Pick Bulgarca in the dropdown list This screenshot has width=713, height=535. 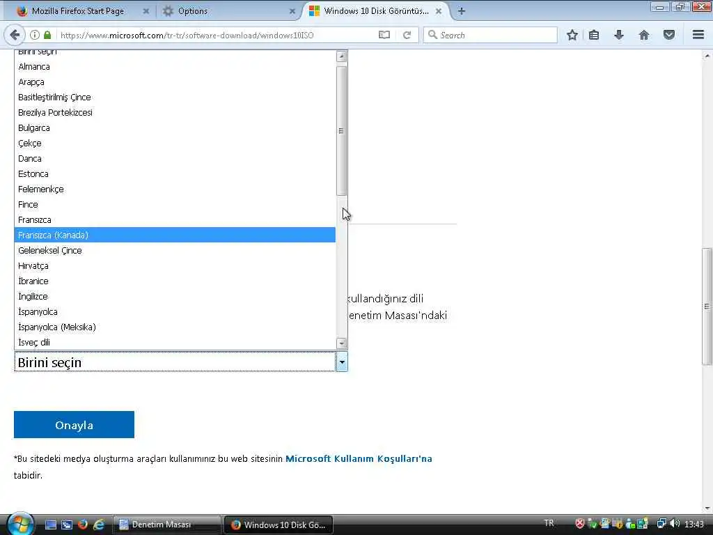(x=175, y=128)
